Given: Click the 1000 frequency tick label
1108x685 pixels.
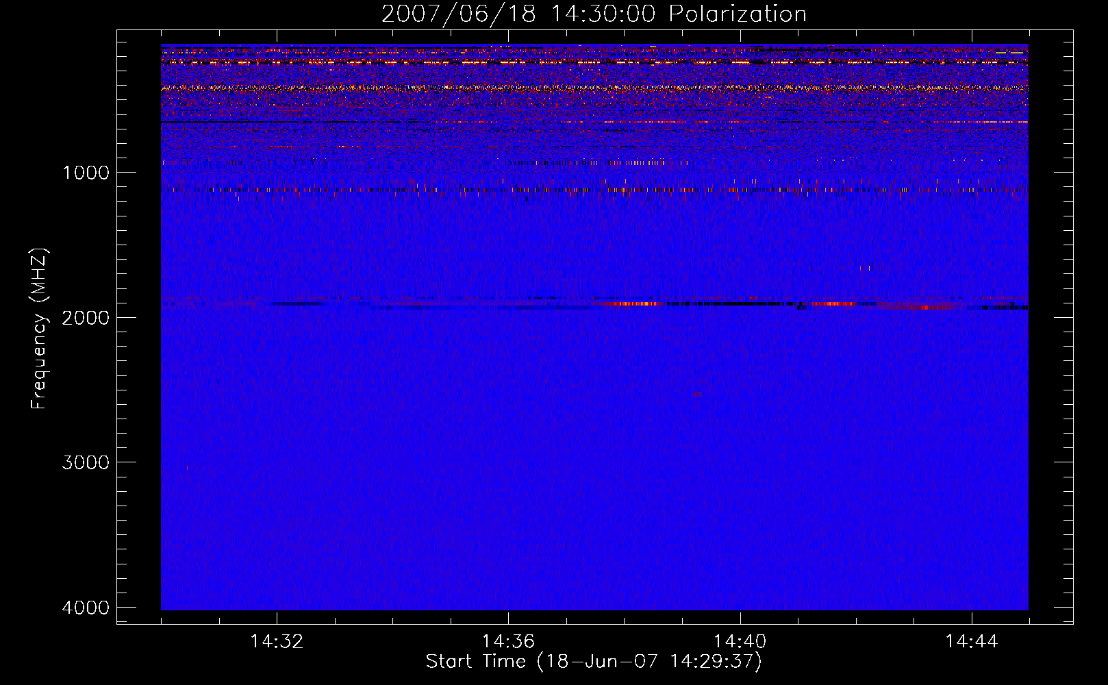Looking at the screenshot, I should 86,172.
